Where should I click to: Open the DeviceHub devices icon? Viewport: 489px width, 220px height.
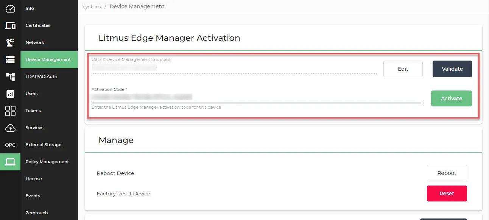pos(10,25)
